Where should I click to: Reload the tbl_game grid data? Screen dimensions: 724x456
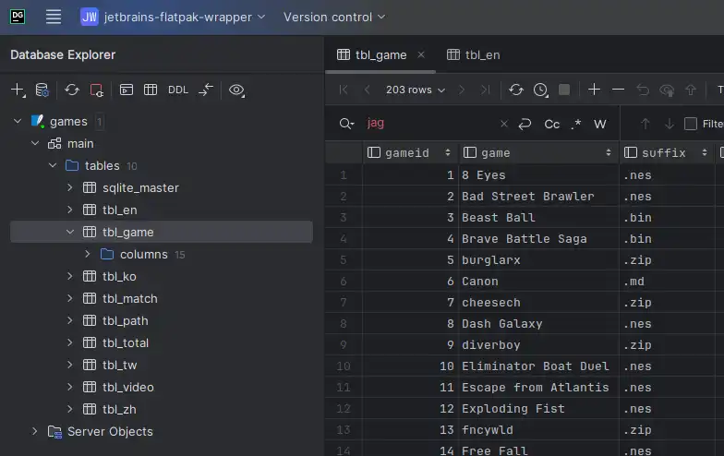(516, 90)
